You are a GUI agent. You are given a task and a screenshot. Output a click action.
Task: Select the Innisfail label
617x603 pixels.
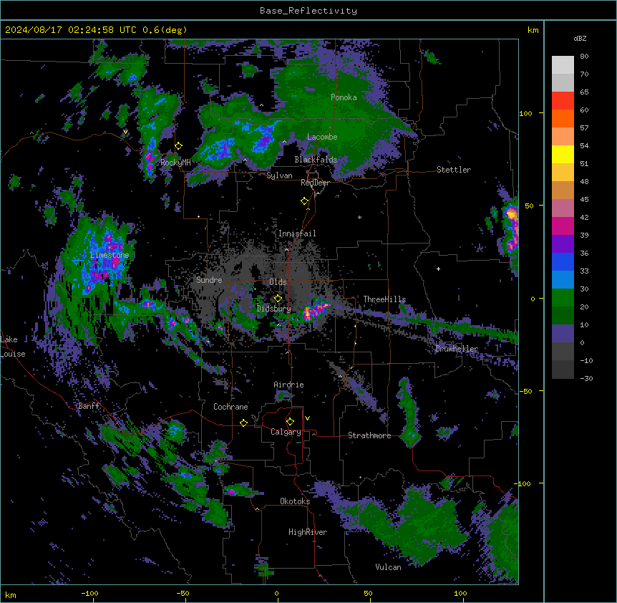[x=297, y=233]
